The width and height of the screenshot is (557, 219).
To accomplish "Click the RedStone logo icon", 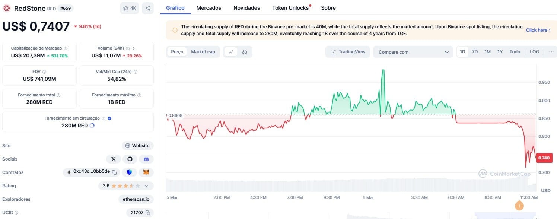I will coord(7,8).
